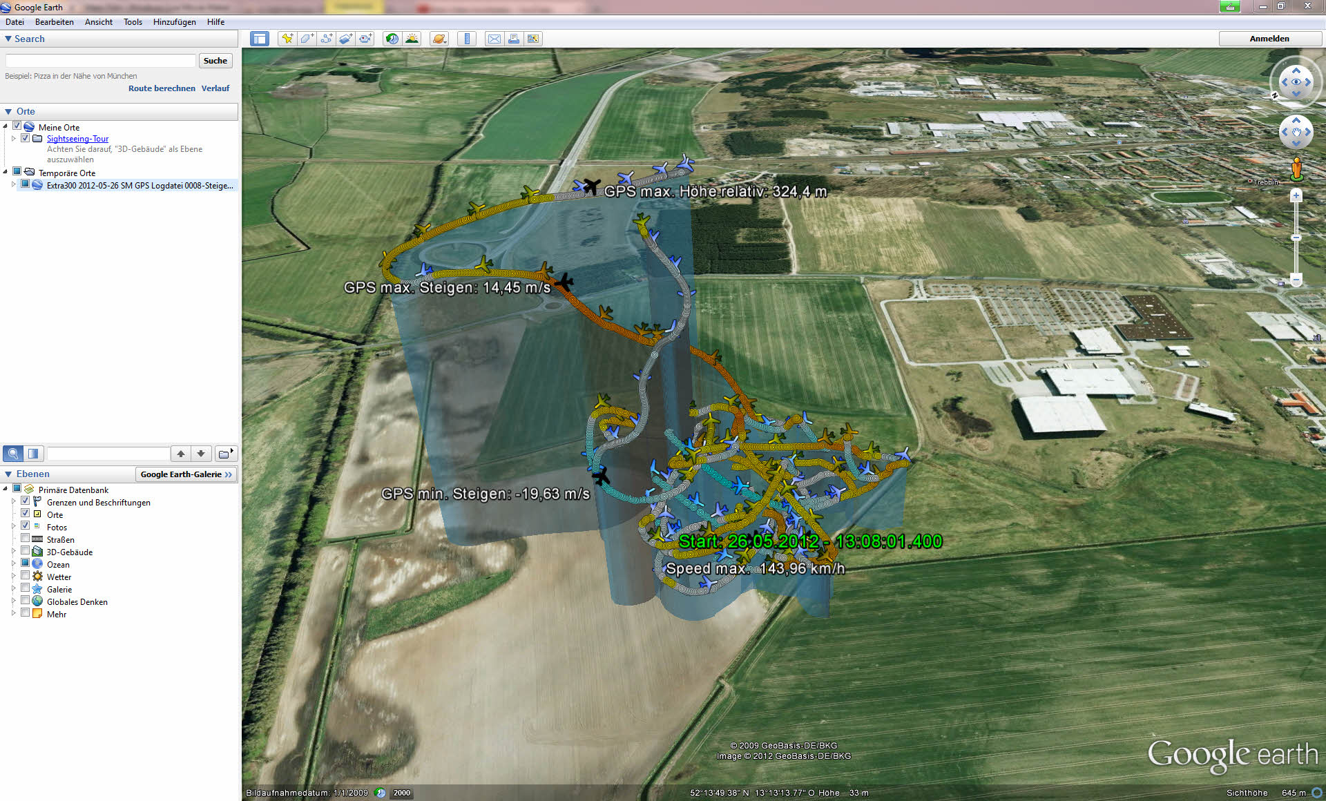The height and width of the screenshot is (801, 1326).
Task: Open Bearbeiten menu
Action: coord(55,22)
